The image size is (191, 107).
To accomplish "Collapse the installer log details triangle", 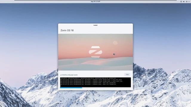I will tap(61, 75).
